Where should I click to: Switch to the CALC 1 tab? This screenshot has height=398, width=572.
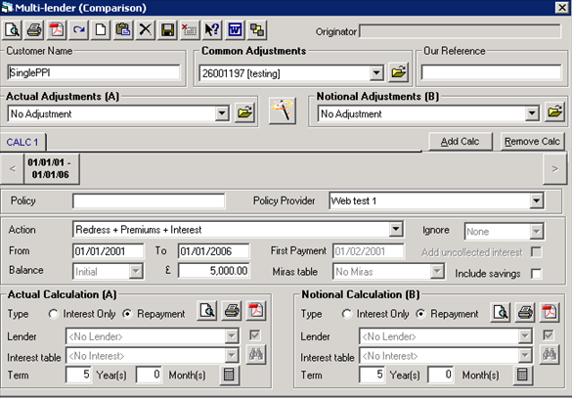click(22, 142)
